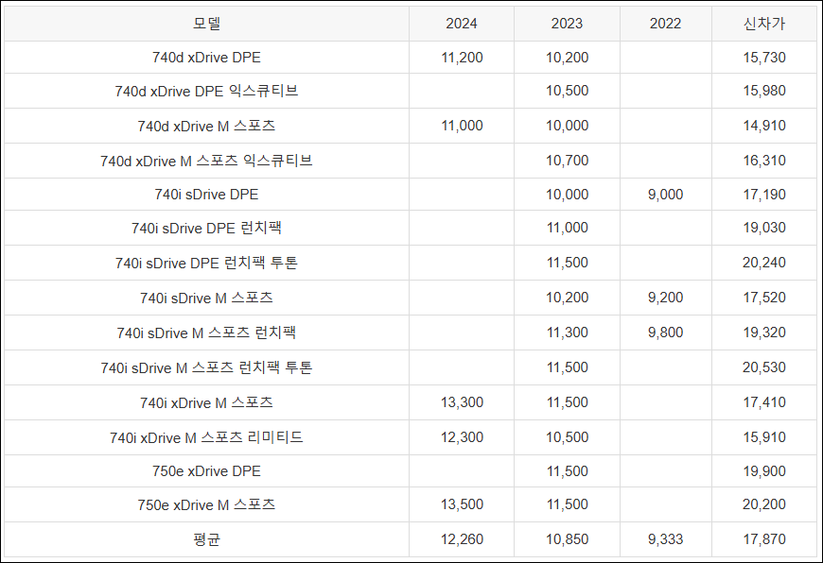Viewport: 823px width, 563px height.
Task: Select 740i xDrive M 스포츠 리미티드 model name
Action: pos(206,437)
